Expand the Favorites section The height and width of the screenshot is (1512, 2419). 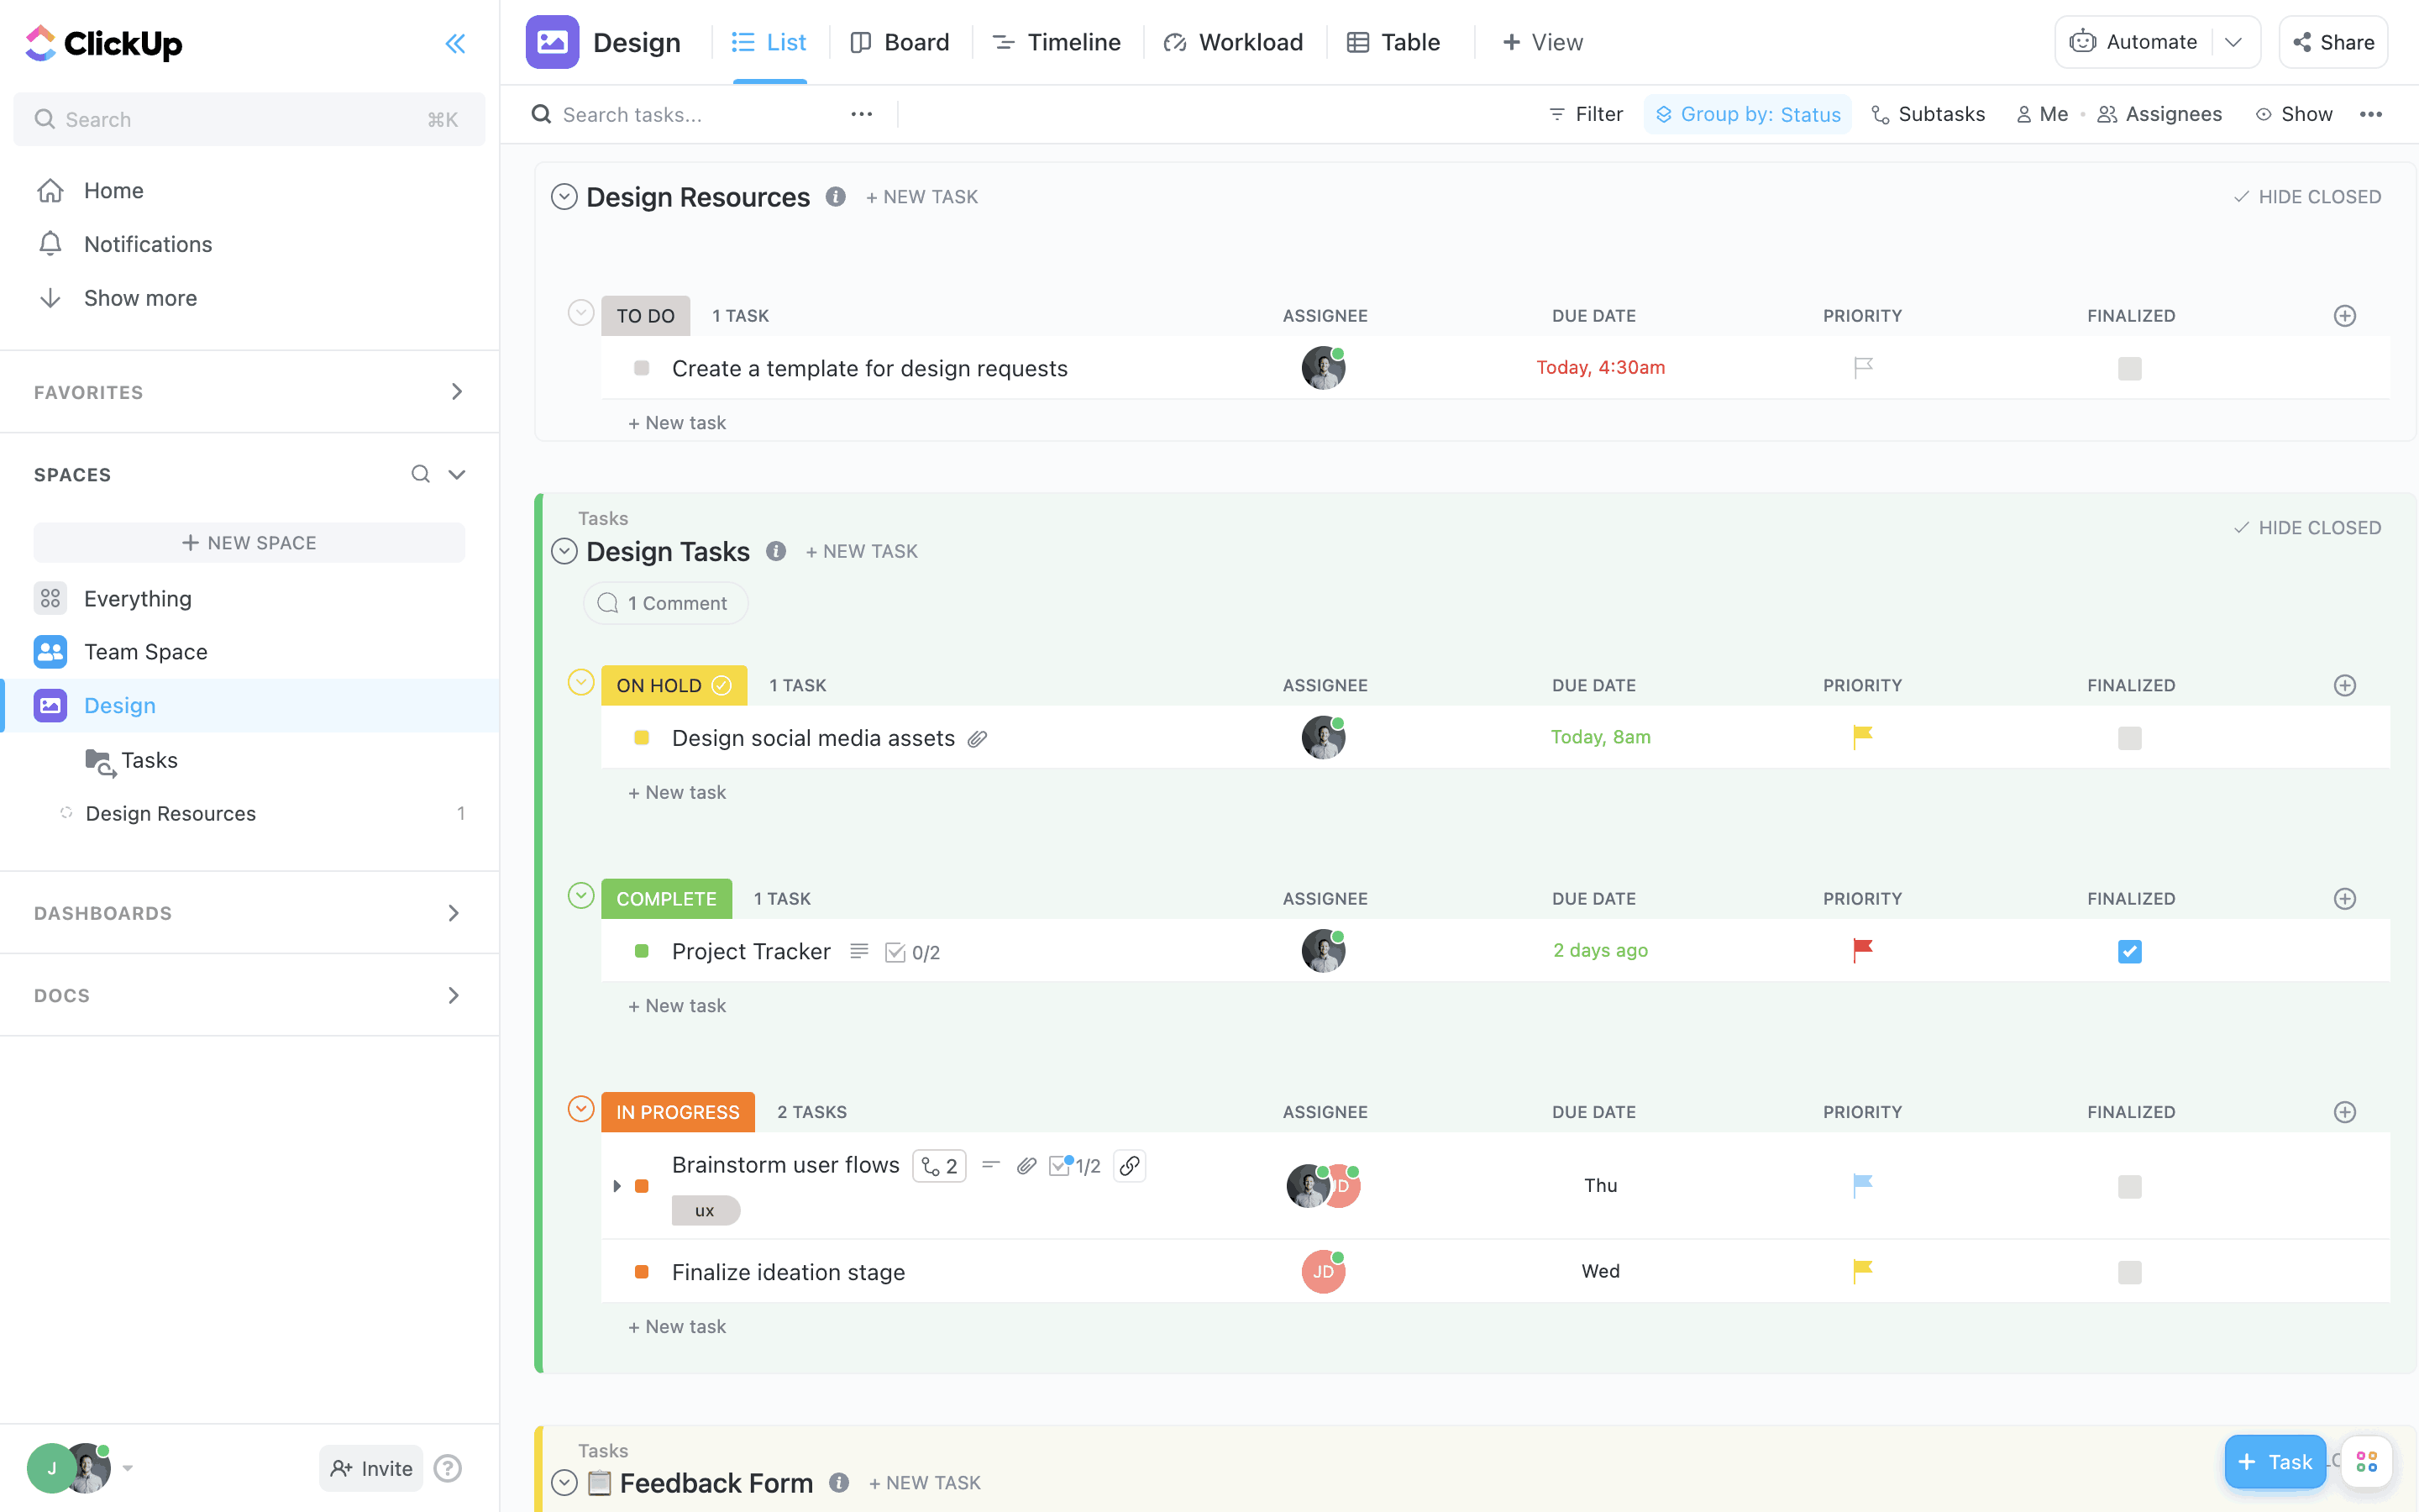click(x=456, y=392)
